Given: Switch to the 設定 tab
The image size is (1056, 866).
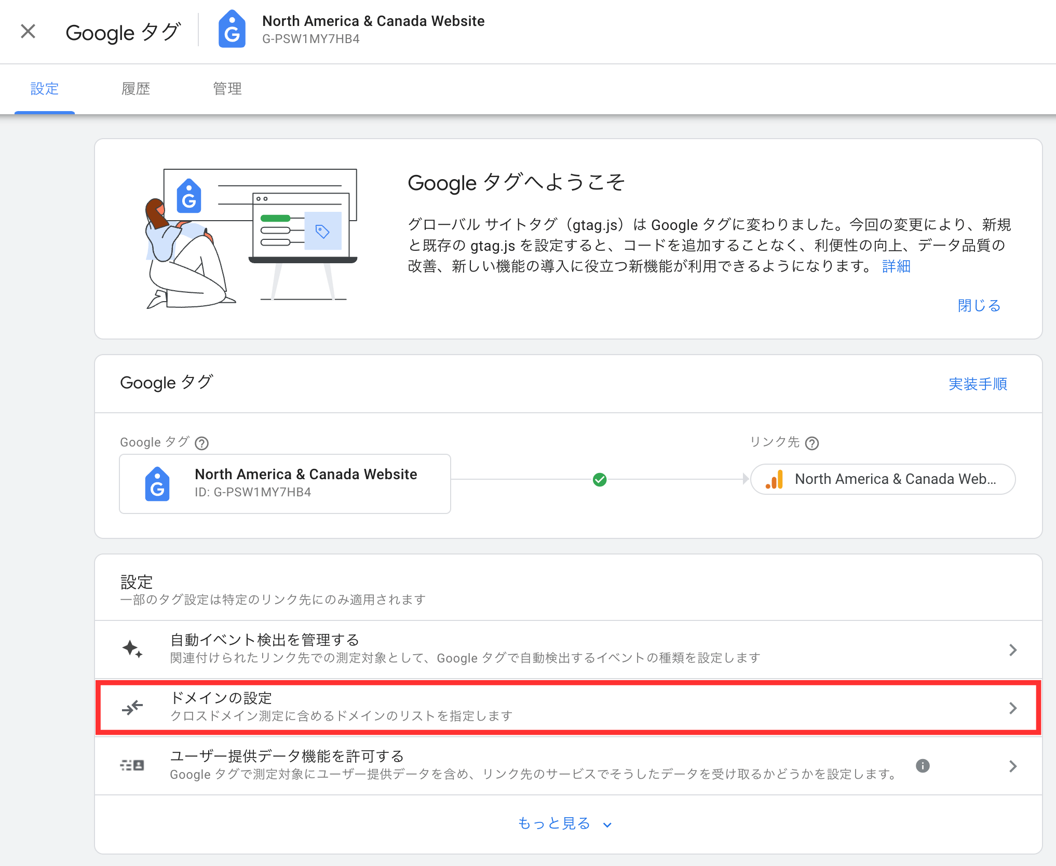Looking at the screenshot, I should pos(45,89).
